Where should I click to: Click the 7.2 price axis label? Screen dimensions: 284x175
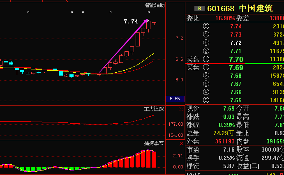coord(179,38)
